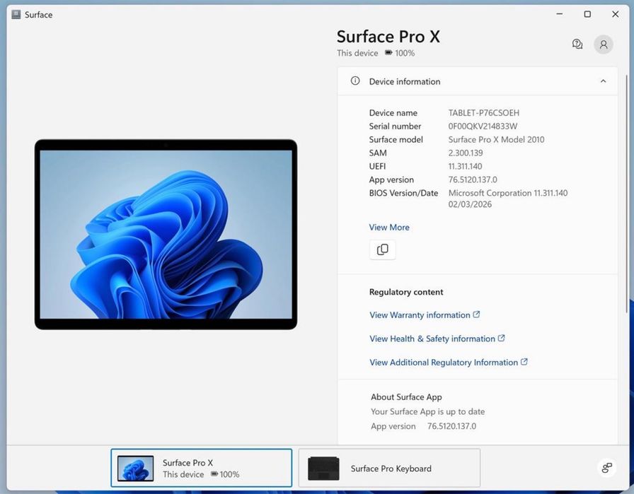Click the SAM label
The width and height of the screenshot is (634, 494).
tap(378, 153)
